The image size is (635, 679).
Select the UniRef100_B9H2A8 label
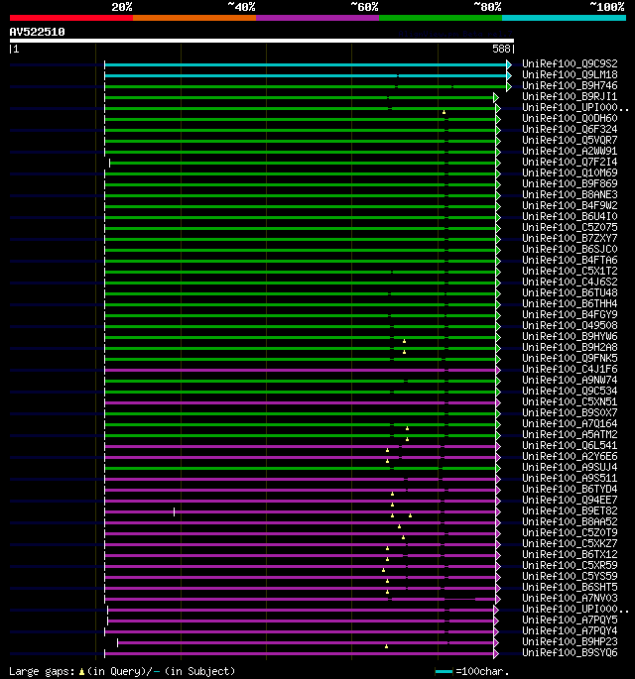570,347
